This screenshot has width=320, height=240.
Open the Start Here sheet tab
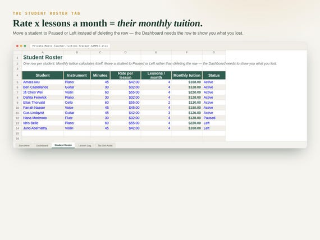point(24,145)
